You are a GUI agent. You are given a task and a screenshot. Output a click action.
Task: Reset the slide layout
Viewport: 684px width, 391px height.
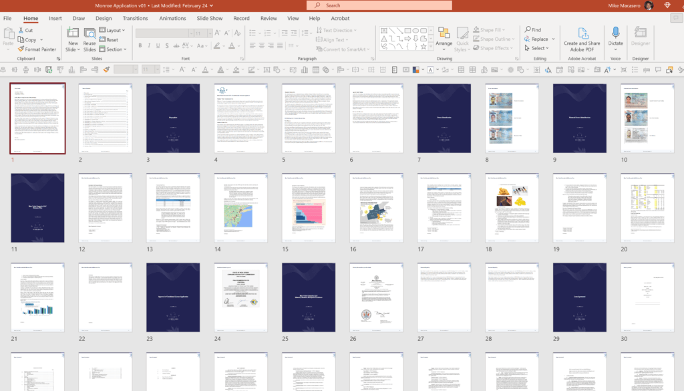[109, 39]
